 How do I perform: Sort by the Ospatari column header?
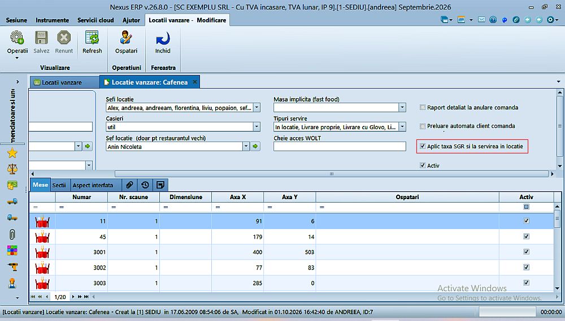coord(407,197)
